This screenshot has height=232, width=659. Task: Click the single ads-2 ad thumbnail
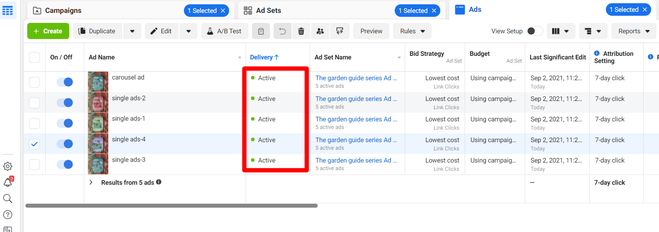[x=98, y=102]
